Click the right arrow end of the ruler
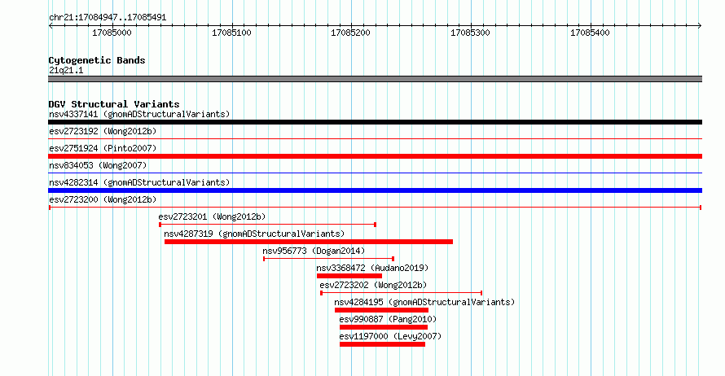725x376 pixels. coord(700,25)
